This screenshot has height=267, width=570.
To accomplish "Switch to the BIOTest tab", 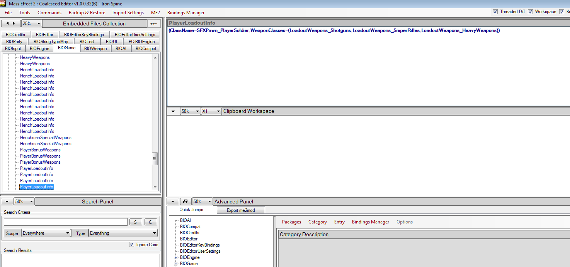I will tap(87, 42).
